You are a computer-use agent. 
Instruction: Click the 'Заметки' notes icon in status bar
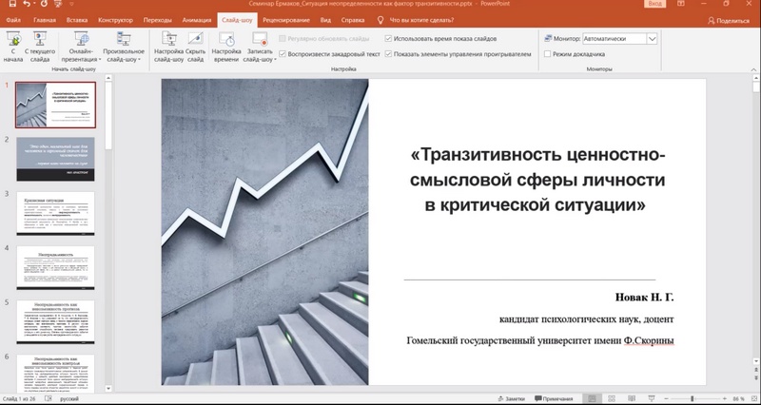click(x=510, y=398)
